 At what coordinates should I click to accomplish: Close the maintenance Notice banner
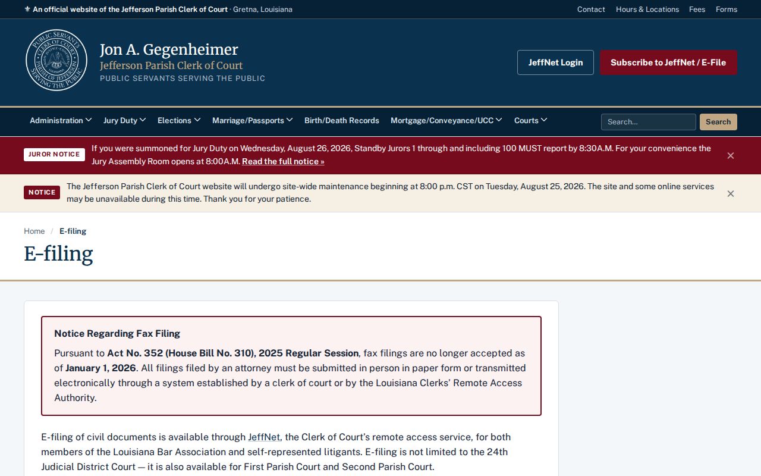point(731,193)
